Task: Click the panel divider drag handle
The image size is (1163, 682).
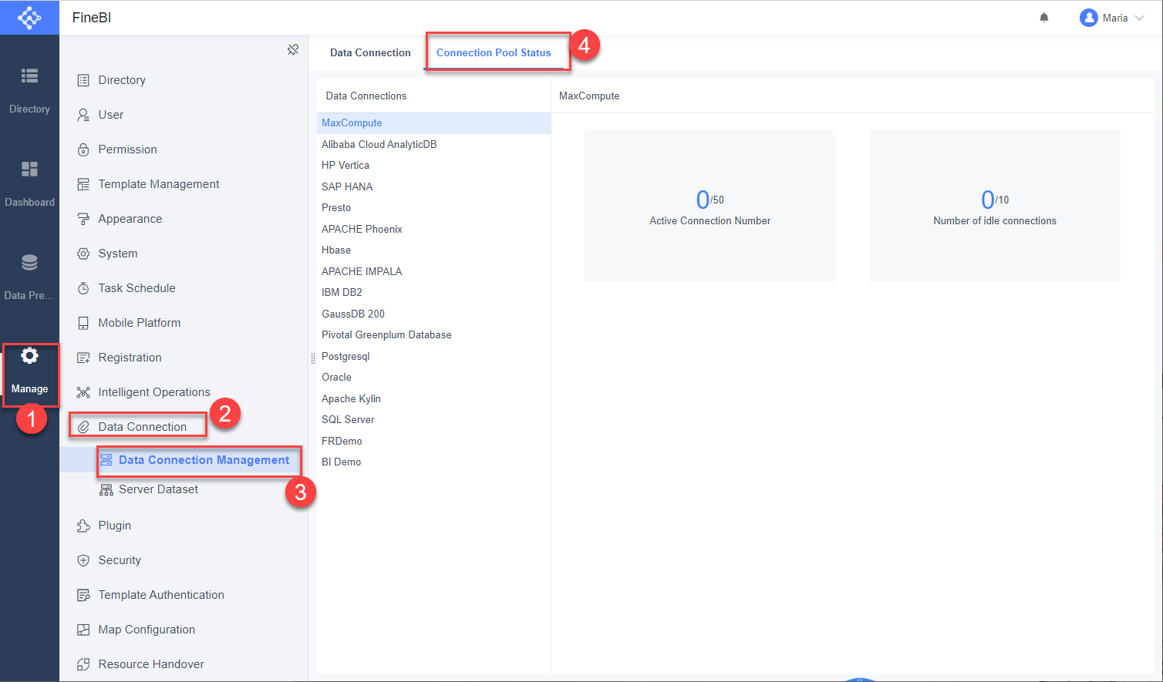Action: click(312, 358)
